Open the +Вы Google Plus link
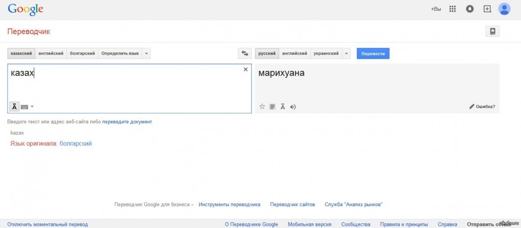Viewport: 521px width, 228px height. [436, 9]
